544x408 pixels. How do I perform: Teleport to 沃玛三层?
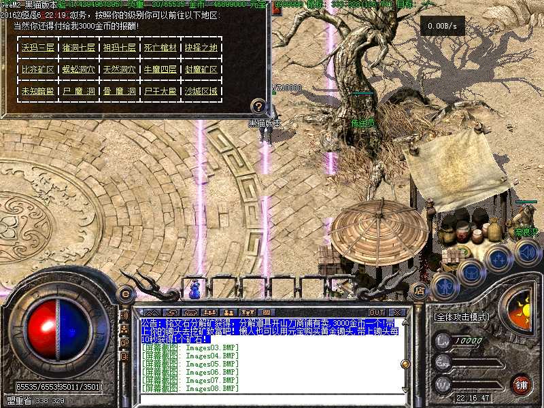[38, 47]
